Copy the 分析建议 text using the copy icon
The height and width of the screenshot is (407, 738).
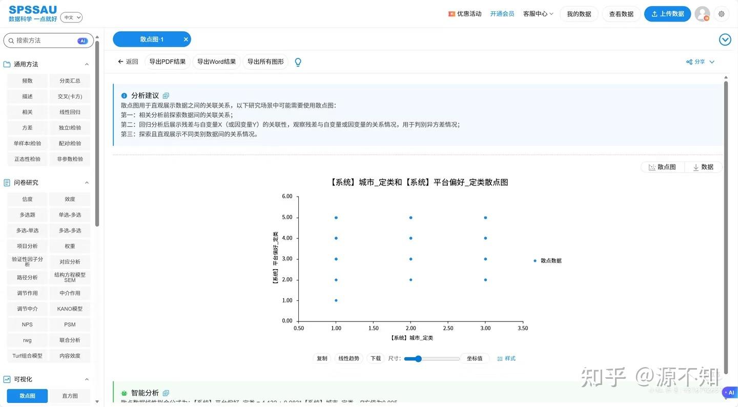(166, 96)
